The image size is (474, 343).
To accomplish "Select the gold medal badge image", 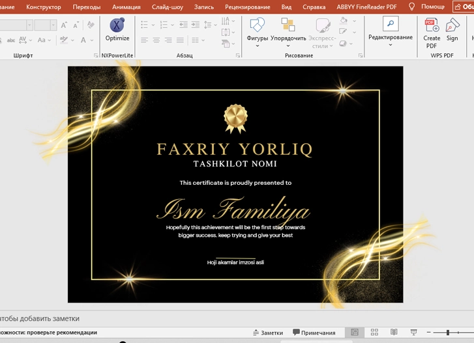I will click(x=235, y=118).
